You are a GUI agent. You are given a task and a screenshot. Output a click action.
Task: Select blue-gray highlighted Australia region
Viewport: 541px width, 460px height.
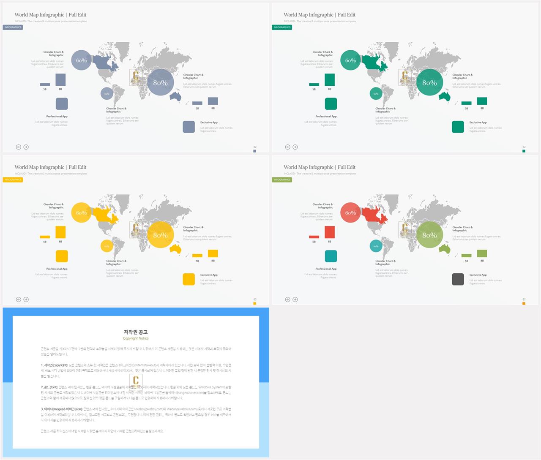(x=175, y=97)
